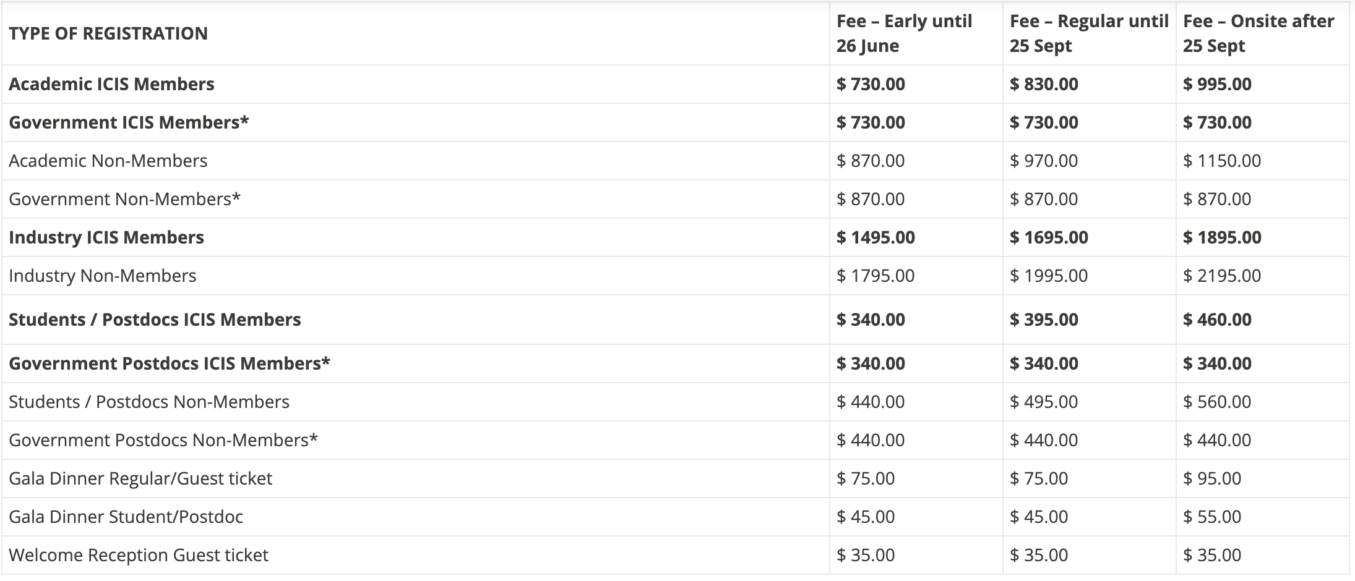Click the $ 395.00 Students regular fee
The image size is (1355, 581).
(x=1044, y=320)
